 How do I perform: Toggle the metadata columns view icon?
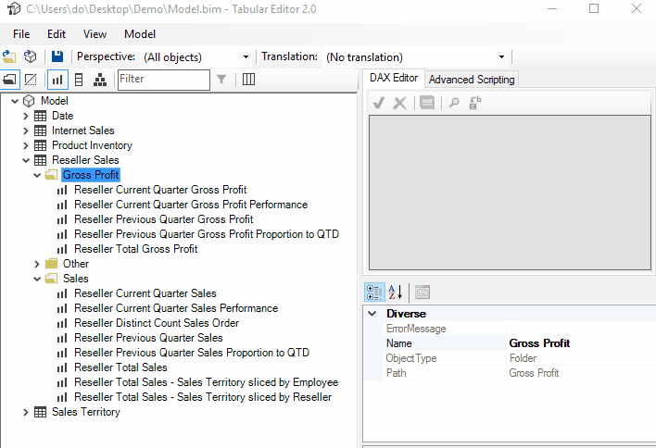248,79
